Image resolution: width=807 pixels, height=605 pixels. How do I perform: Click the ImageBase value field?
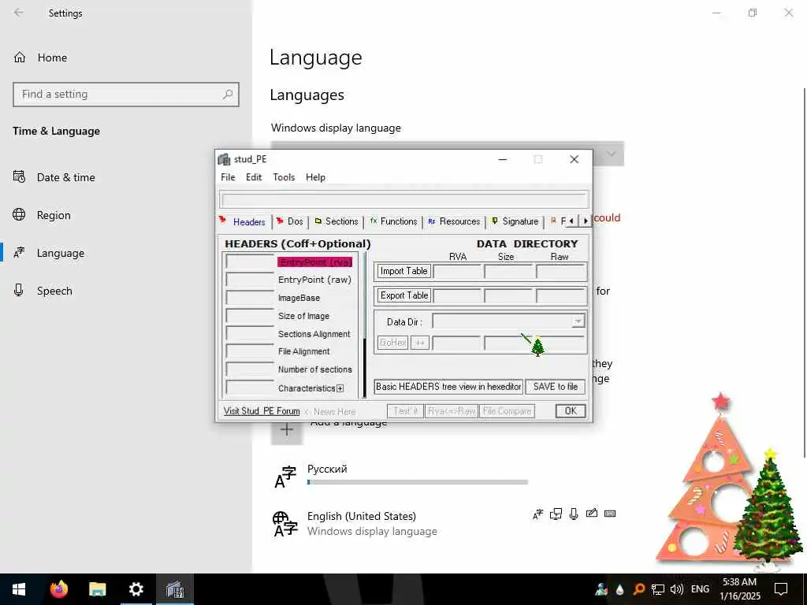tap(250, 298)
